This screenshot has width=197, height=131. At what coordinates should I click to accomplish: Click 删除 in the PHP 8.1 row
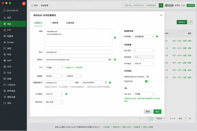point(190,41)
